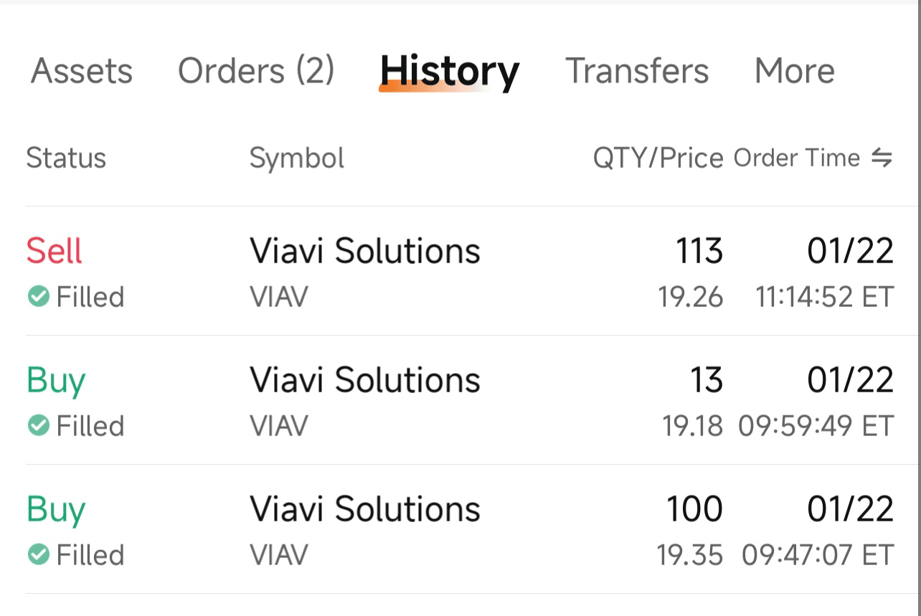The height and width of the screenshot is (616, 921).
Task: Go to the Transfers tab
Action: [637, 71]
